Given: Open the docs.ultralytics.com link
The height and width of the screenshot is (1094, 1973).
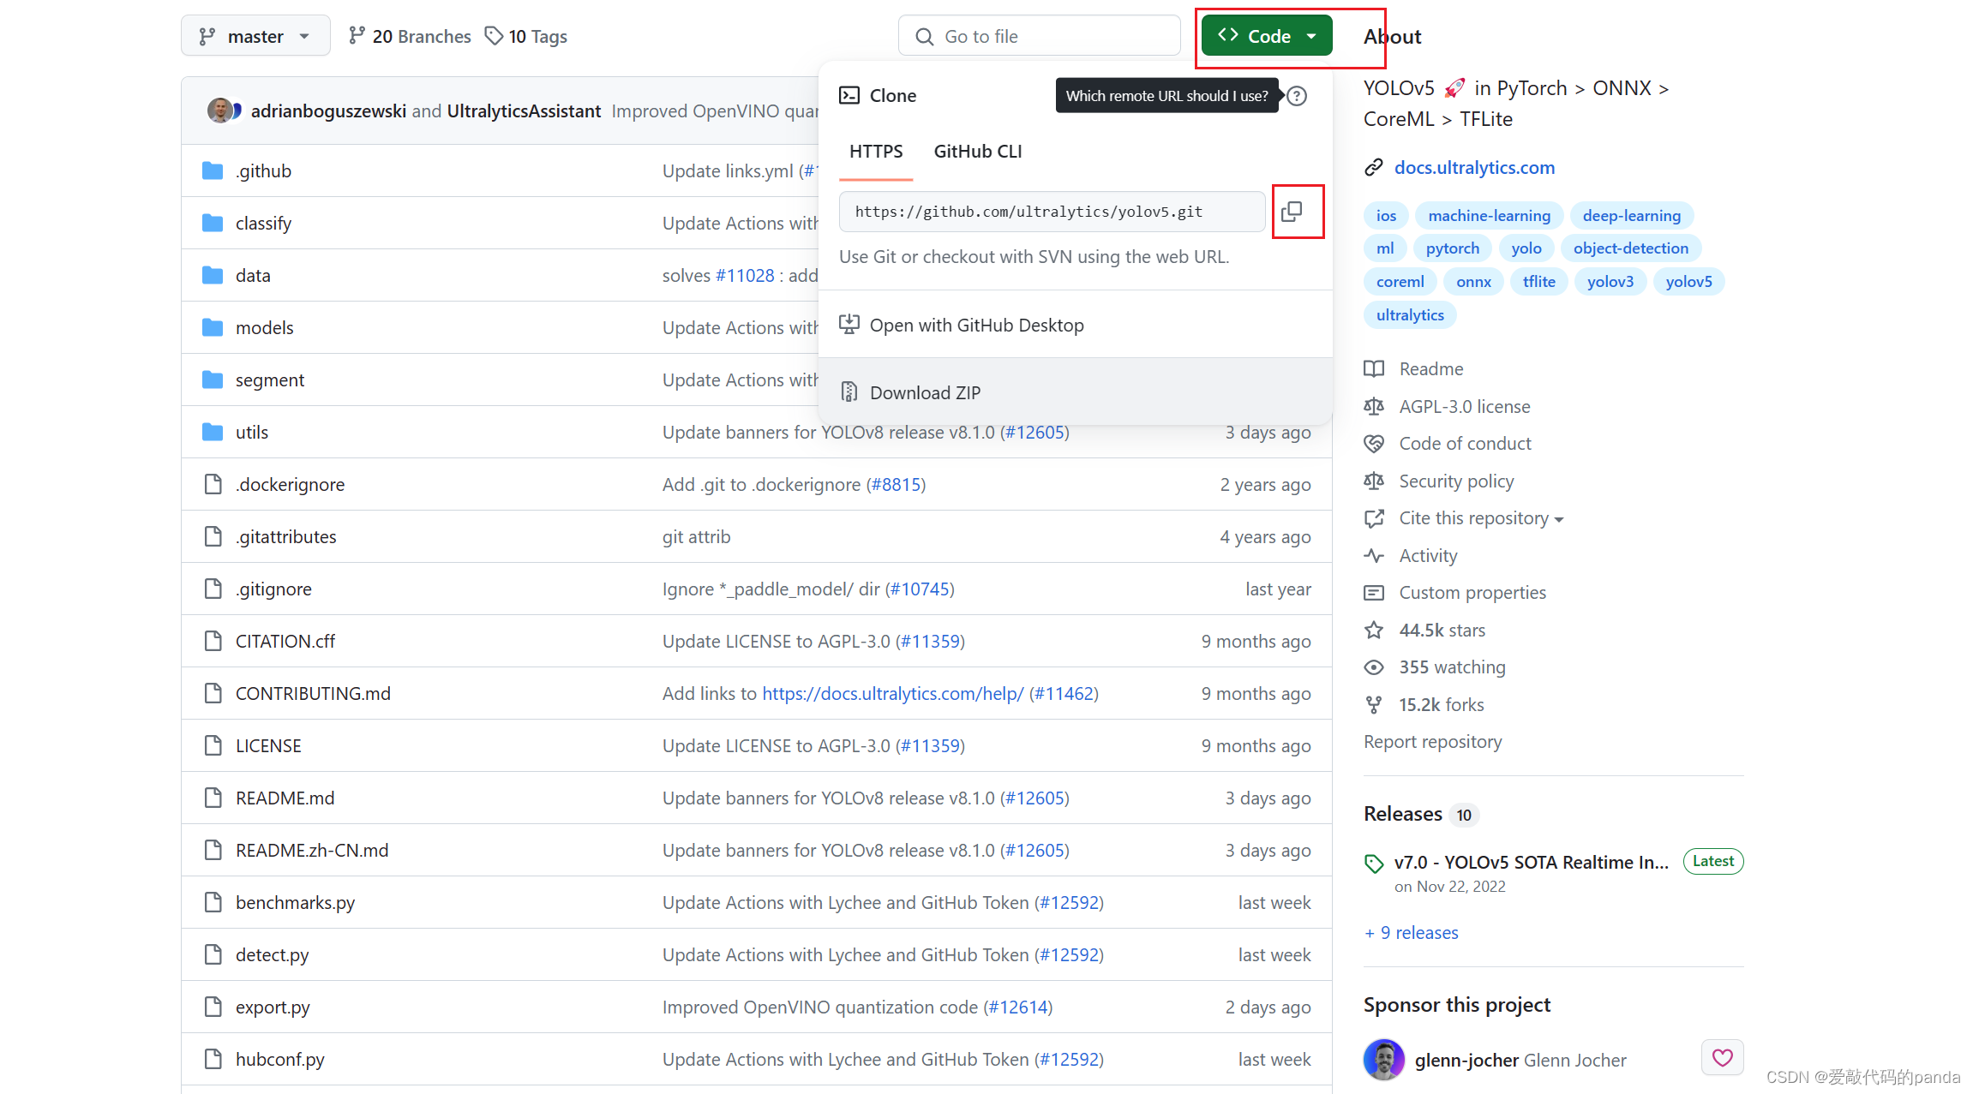Looking at the screenshot, I should (x=1473, y=168).
